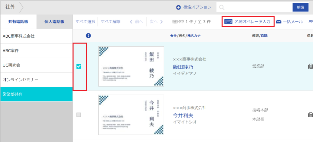
Task: Open contact 飯田綾乃 name link
Action: coord(183,67)
